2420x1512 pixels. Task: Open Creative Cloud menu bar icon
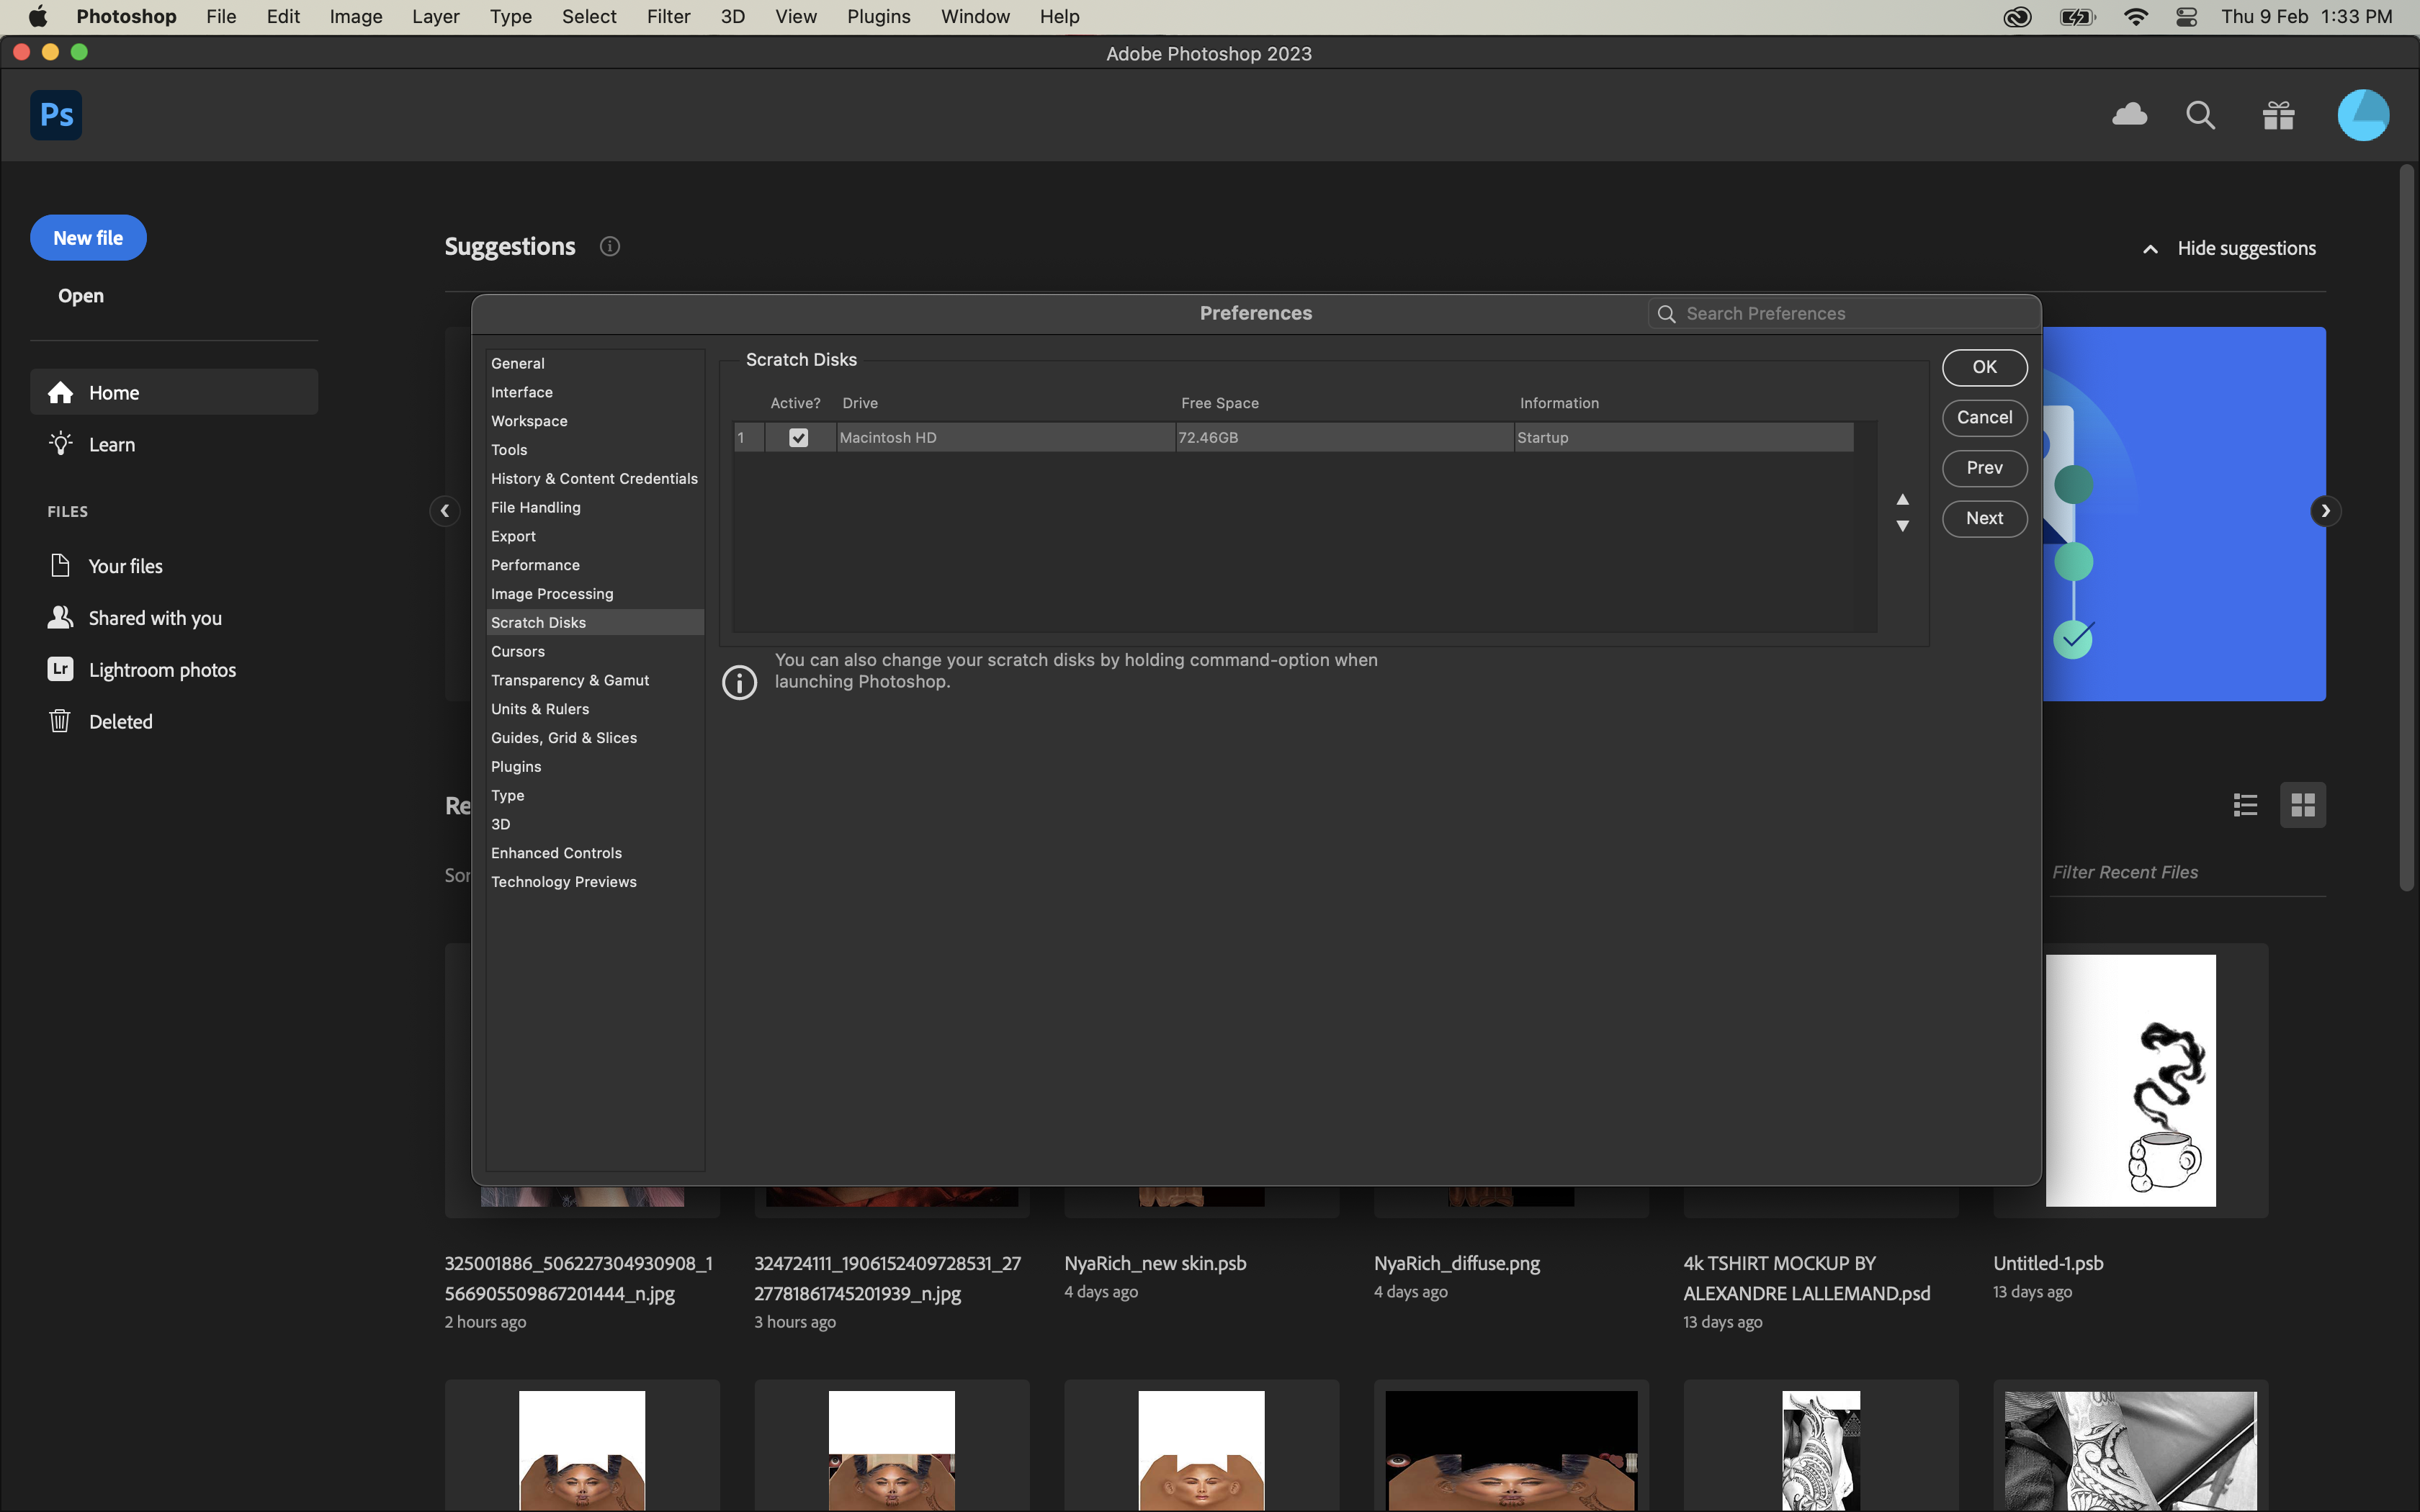pos(2017,16)
